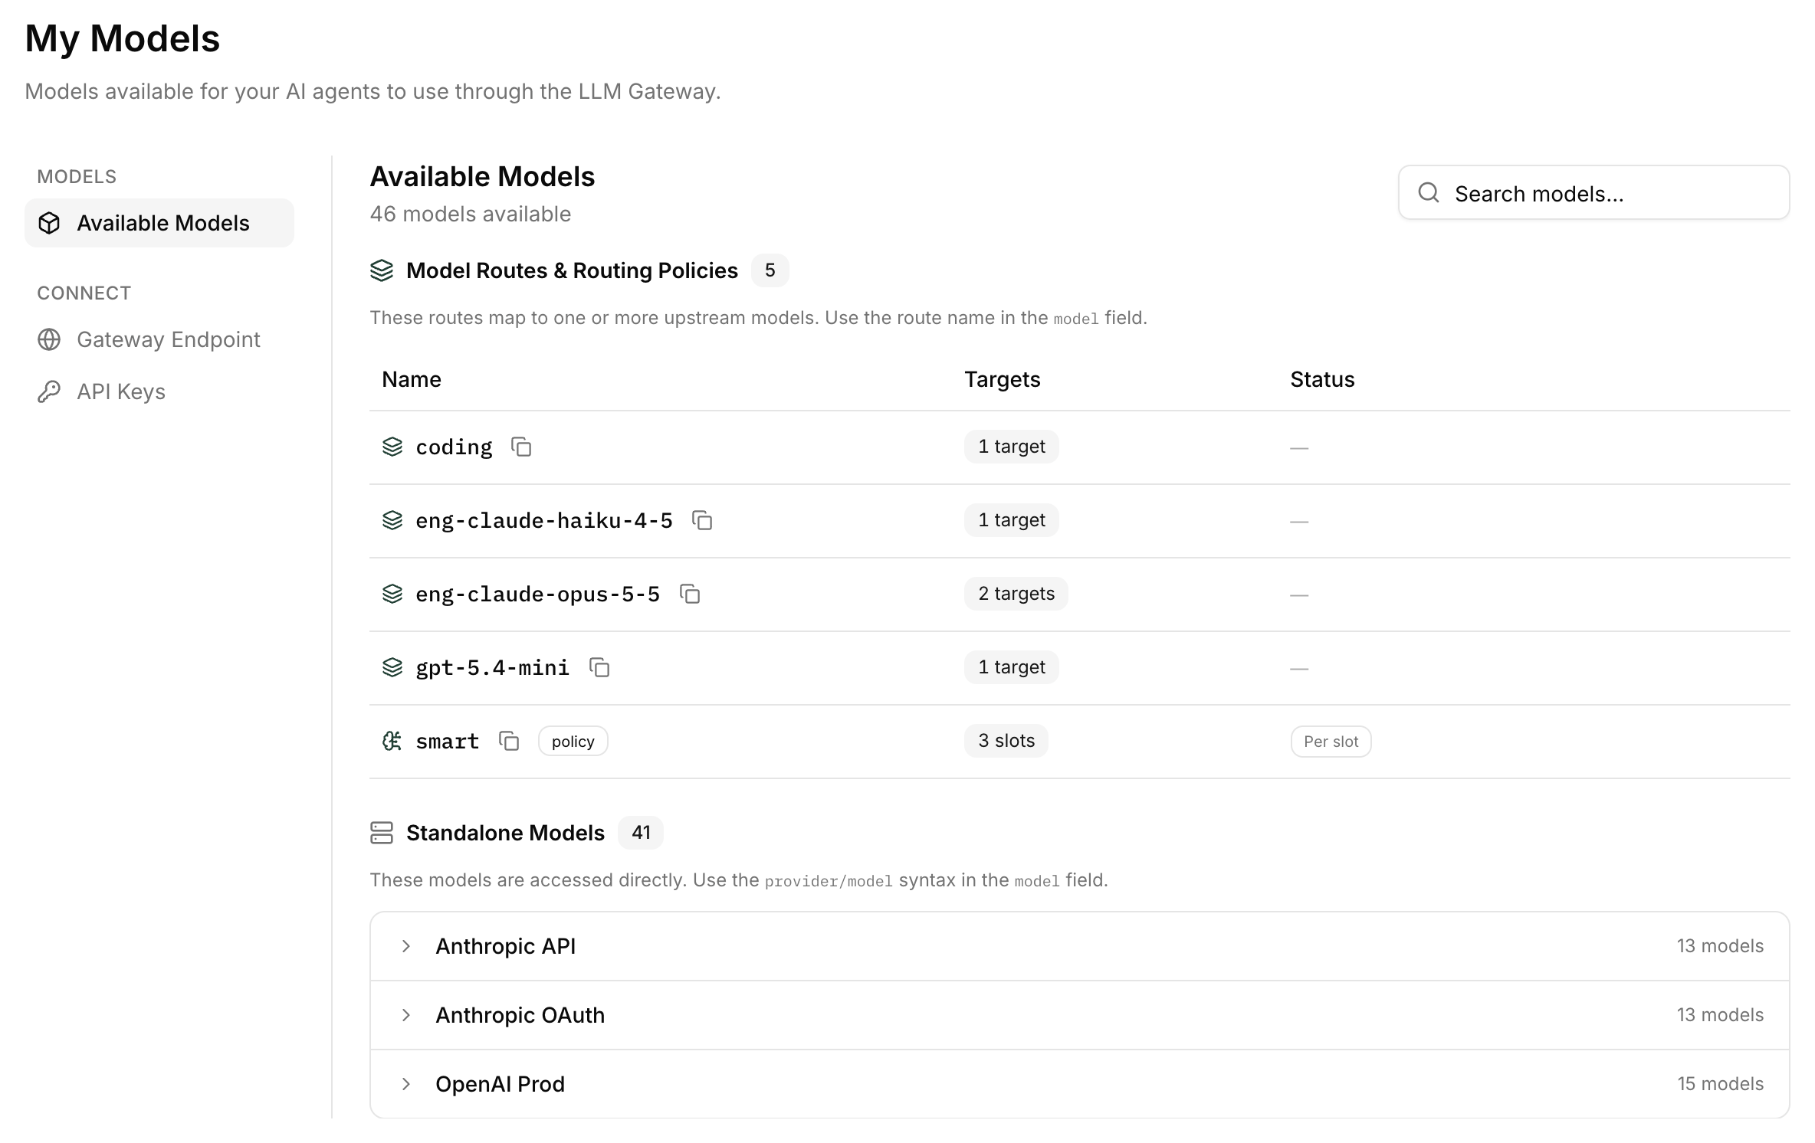Click the Per slot status badge
This screenshot has width=1815, height=1143.
[x=1331, y=742]
